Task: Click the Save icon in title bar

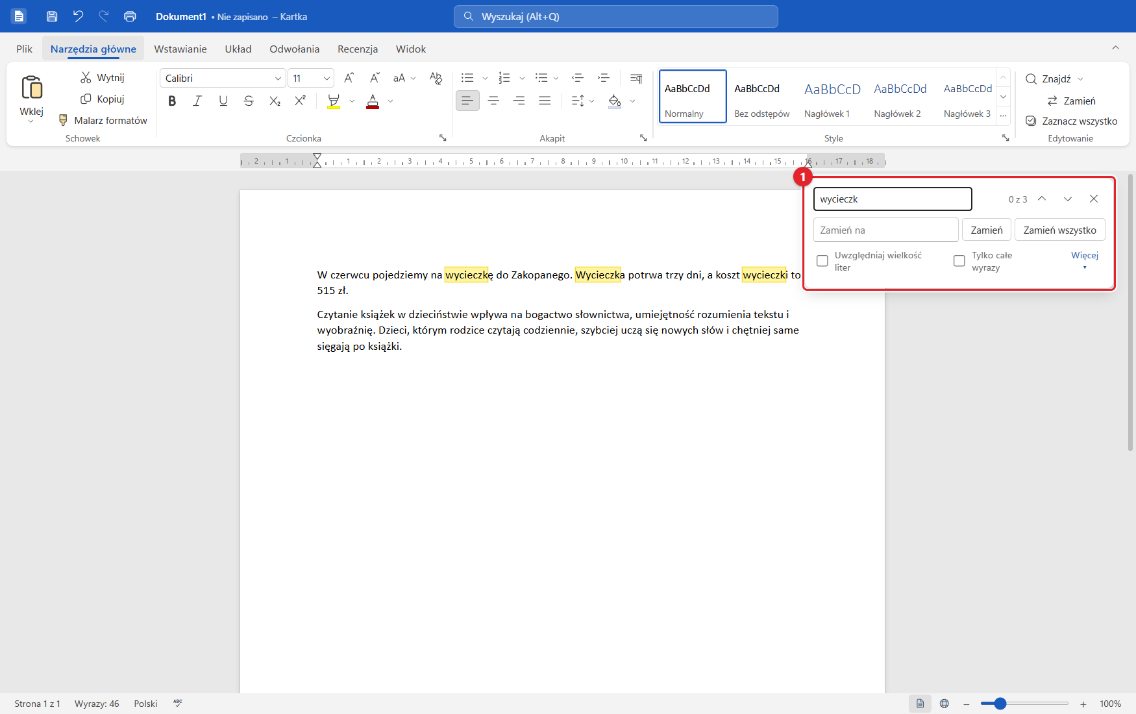Action: pos(52,16)
